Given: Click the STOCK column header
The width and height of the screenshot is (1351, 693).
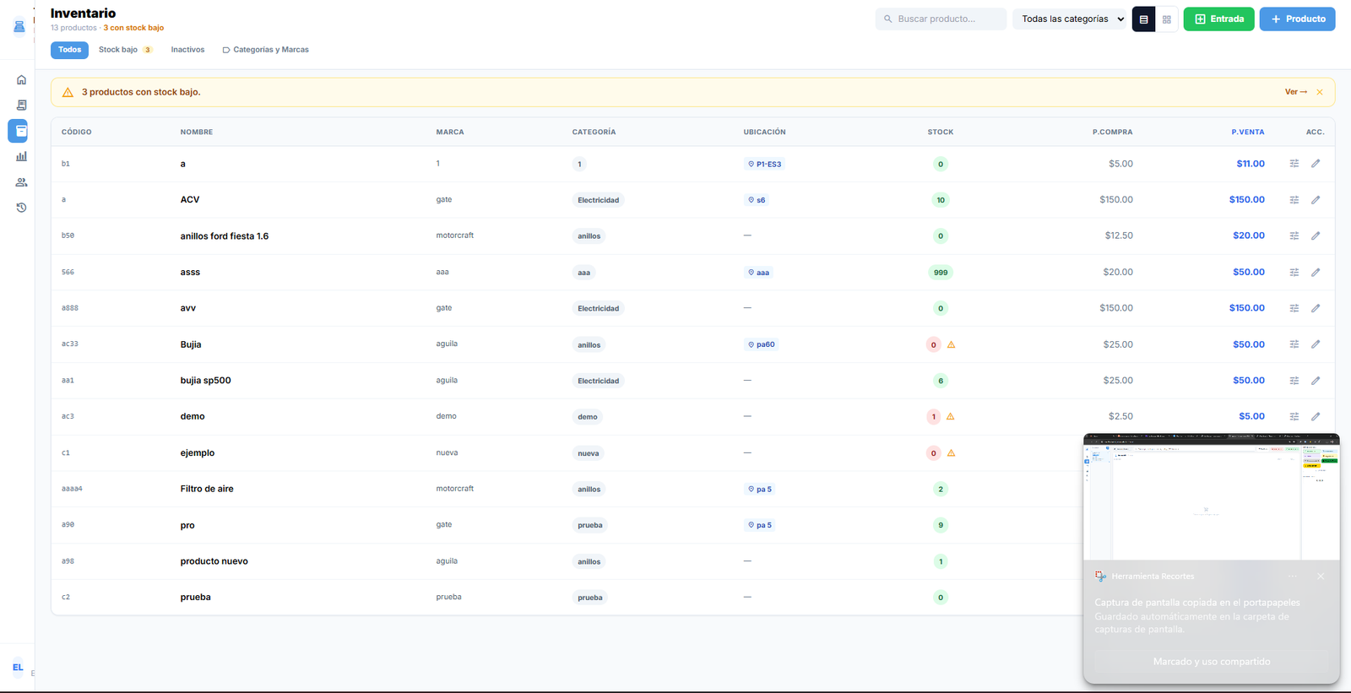Looking at the screenshot, I should [x=941, y=133].
